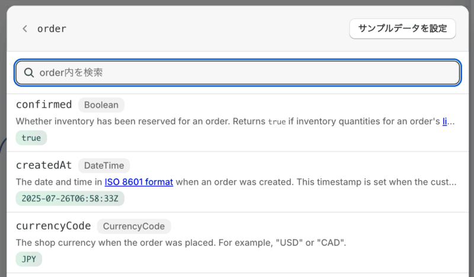474x277 pixels.
Task: Focus the order内を検索 search field
Action: pyautogui.click(x=238, y=73)
